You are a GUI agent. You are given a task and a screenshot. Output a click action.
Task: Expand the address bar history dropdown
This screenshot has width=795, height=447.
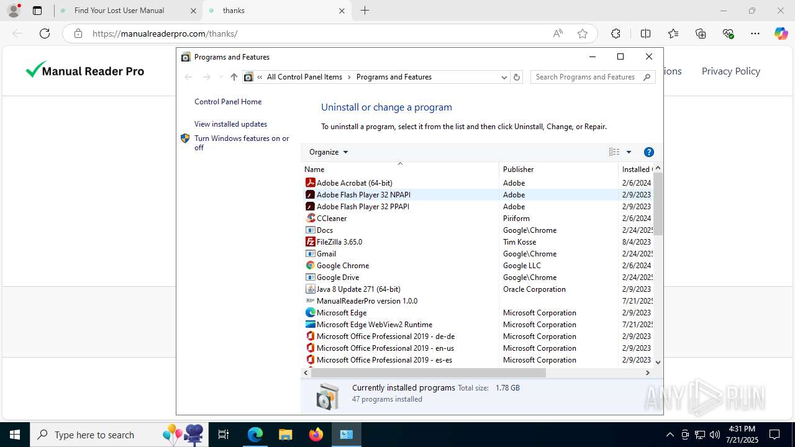504,77
